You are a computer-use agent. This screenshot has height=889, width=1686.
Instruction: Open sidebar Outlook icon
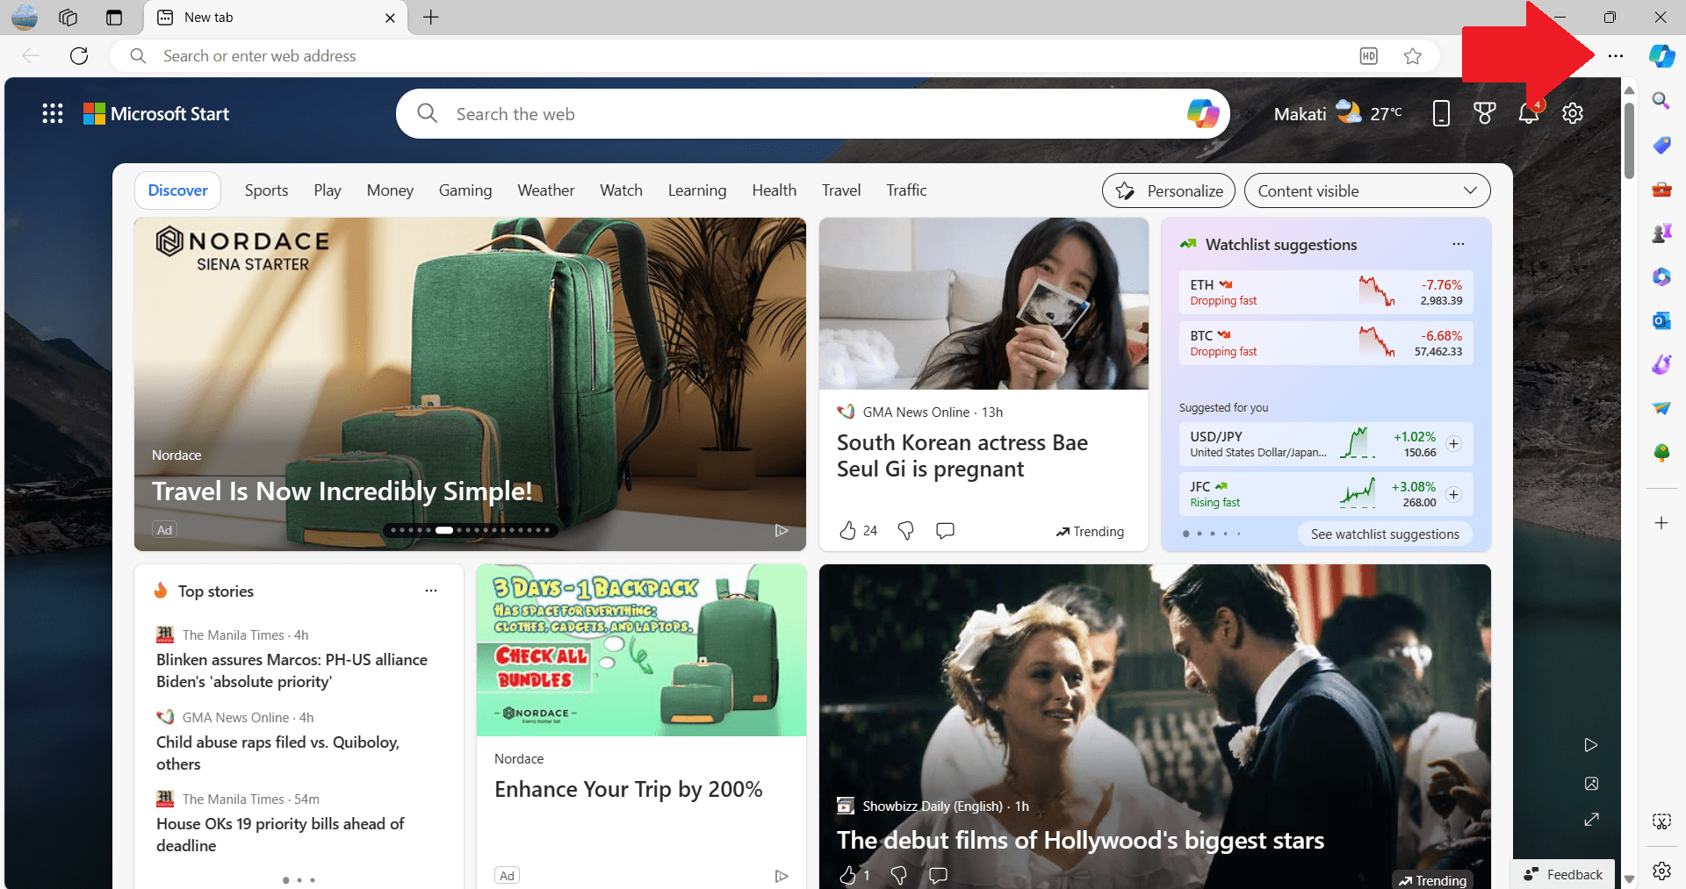pyautogui.click(x=1661, y=320)
